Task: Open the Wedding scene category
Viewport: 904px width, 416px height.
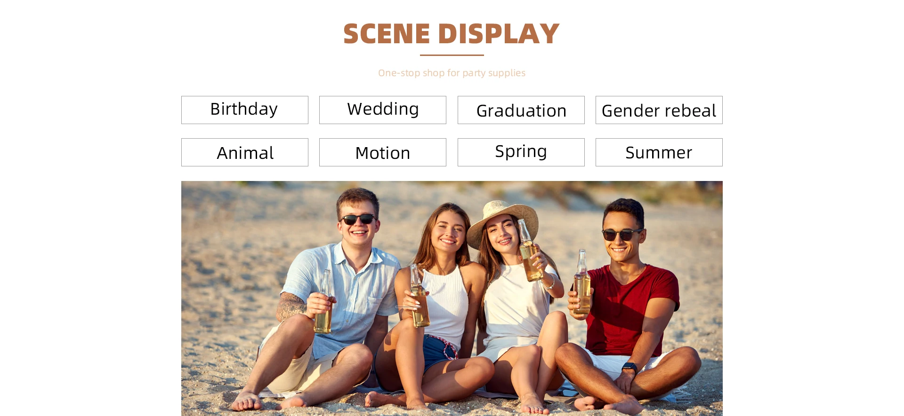Action: 383,110
